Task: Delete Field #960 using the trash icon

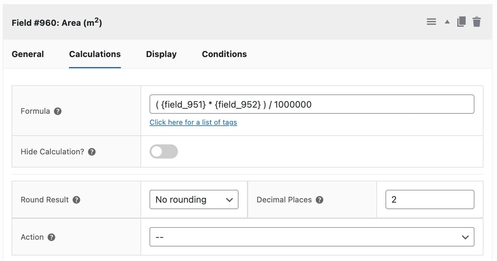Action: coord(477,22)
